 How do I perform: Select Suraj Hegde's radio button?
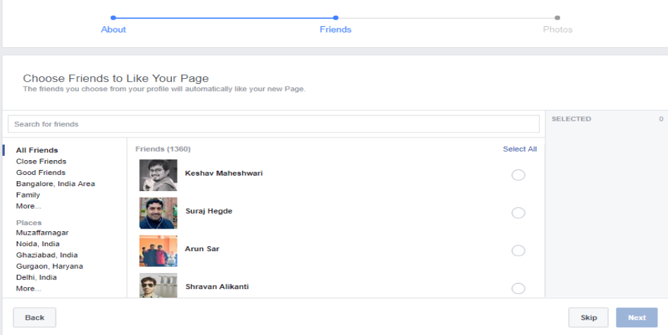click(x=518, y=213)
